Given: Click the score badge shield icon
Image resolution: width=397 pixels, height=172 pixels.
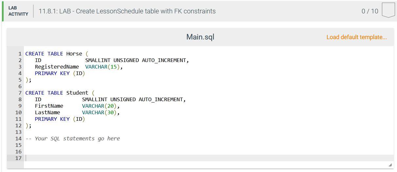Looking at the screenshot, I should [x=388, y=10].
